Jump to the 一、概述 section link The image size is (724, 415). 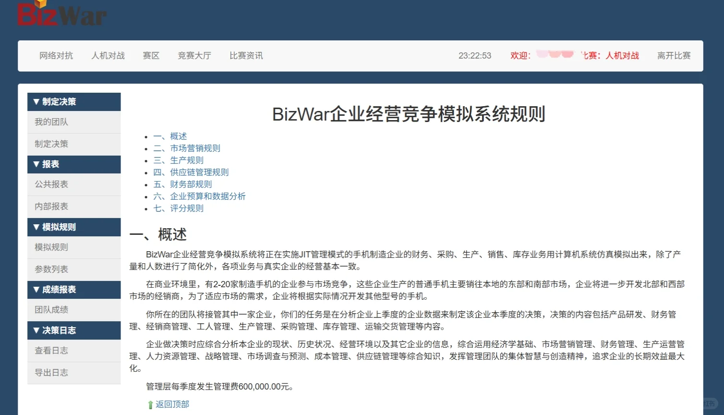[170, 136]
